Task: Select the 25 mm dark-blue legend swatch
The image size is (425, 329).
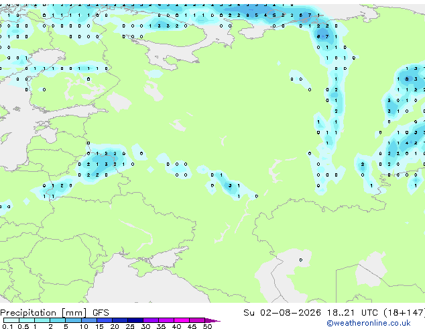Action: point(135,320)
